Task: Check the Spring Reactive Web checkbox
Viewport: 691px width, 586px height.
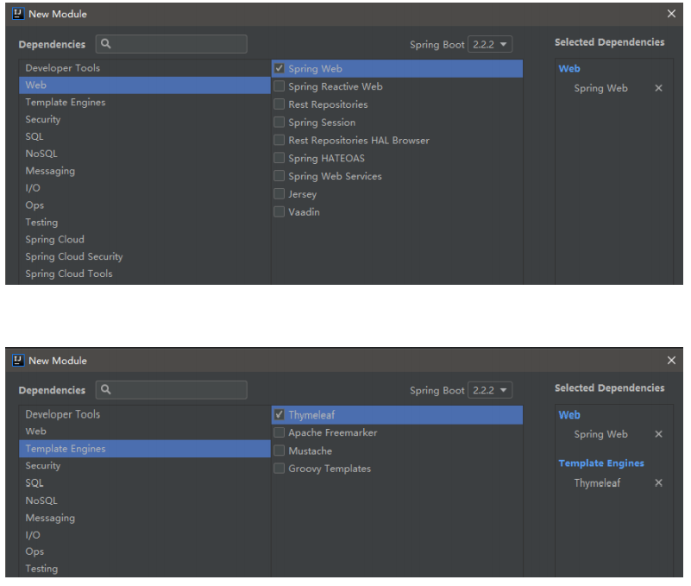Action: pos(279,86)
